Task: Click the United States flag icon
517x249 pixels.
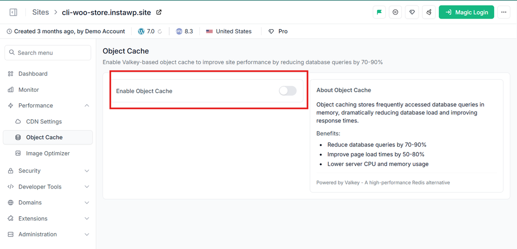Action: point(210,32)
